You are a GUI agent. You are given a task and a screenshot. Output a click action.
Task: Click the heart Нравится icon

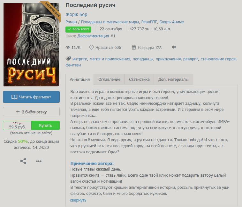point(91,47)
